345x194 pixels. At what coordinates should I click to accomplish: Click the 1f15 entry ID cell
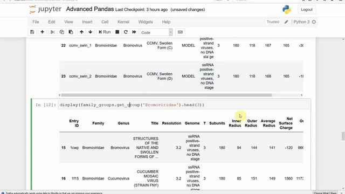pos(75,178)
